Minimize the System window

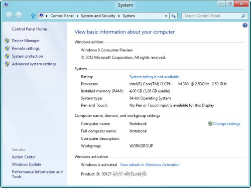(221, 4)
